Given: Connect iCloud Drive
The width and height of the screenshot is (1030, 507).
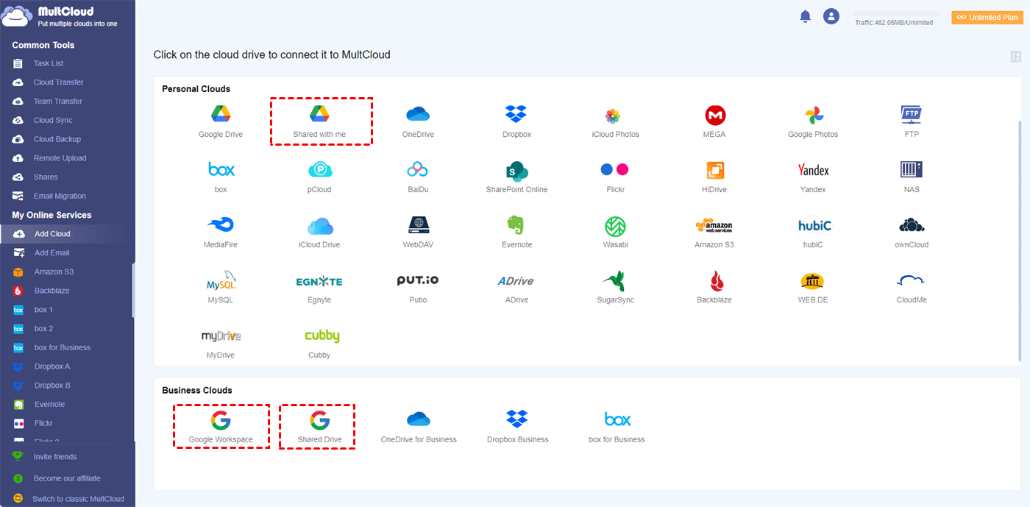Looking at the screenshot, I should pos(319,232).
